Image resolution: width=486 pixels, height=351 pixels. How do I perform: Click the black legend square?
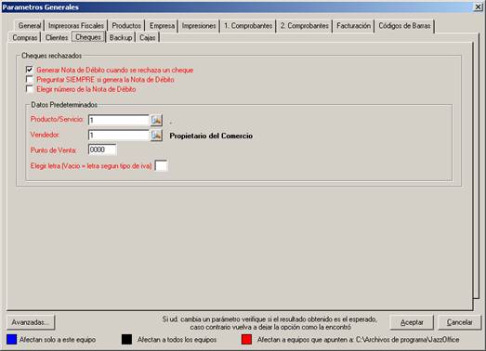tap(126, 340)
